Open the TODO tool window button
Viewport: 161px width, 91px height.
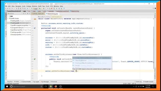16,82
